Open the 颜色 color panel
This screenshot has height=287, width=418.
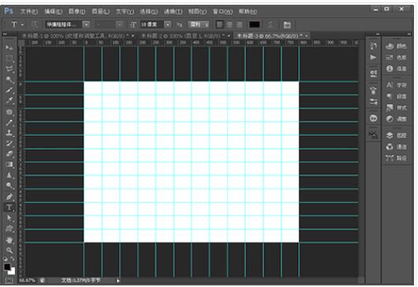pyautogui.click(x=396, y=47)
